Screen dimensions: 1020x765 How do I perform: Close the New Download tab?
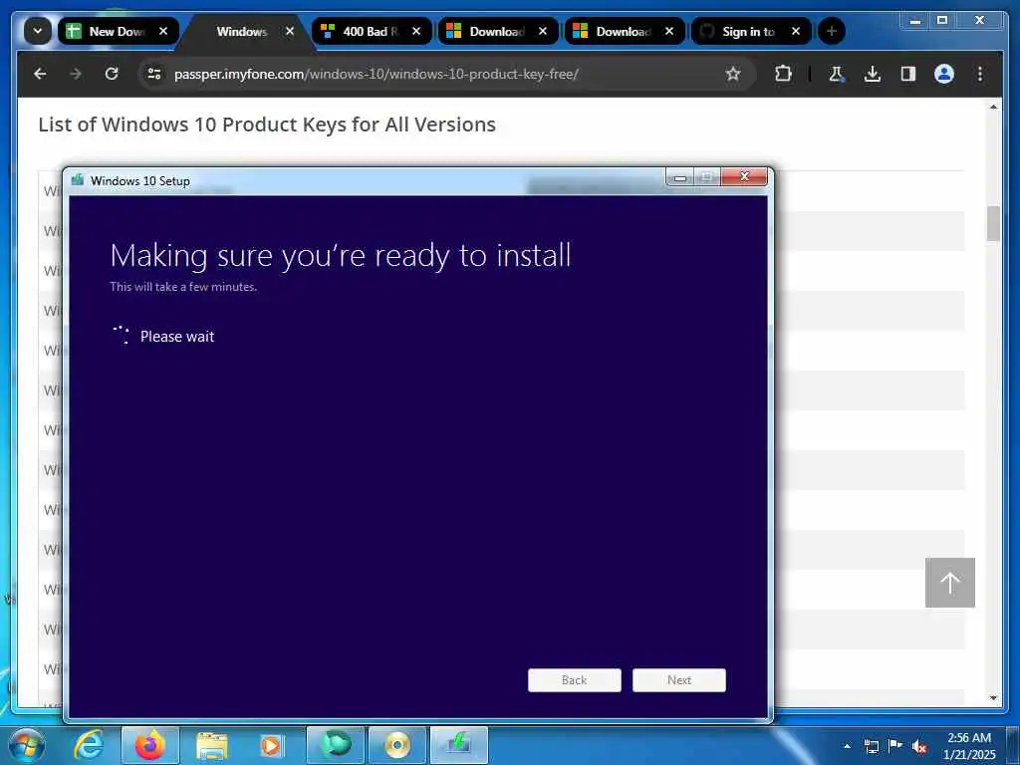(x=163, y=31)
